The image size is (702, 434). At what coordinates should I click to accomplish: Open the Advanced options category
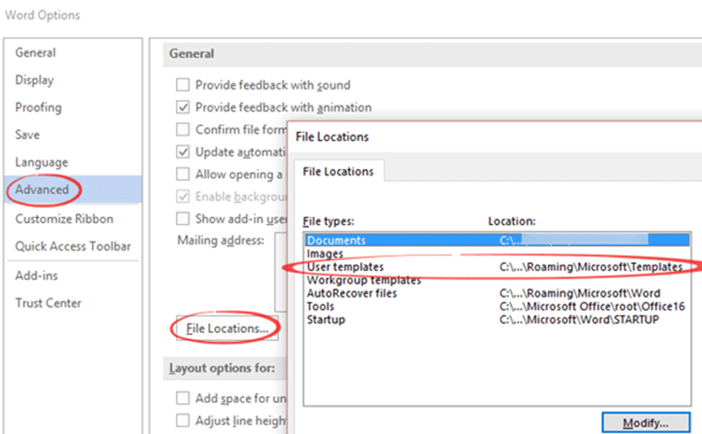(42, 190)
